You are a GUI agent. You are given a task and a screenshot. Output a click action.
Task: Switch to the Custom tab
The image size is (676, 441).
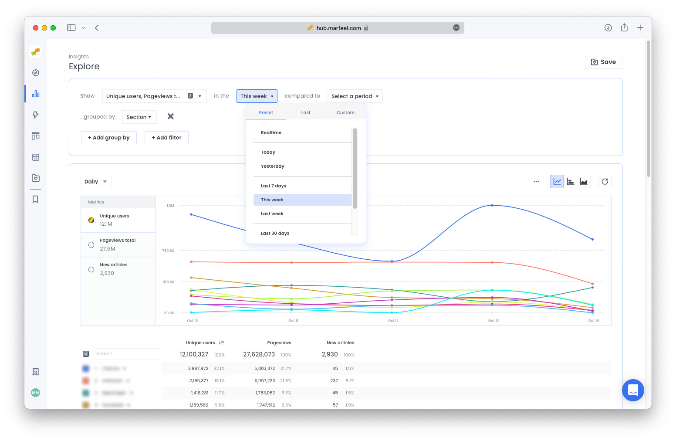[x=345, y=113]
